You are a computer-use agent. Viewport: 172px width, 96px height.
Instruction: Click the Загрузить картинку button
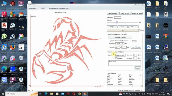[120, 37]
